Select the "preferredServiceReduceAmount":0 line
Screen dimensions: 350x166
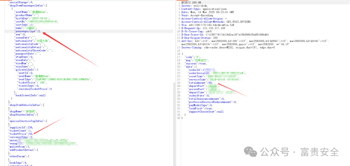pos(212,102)
